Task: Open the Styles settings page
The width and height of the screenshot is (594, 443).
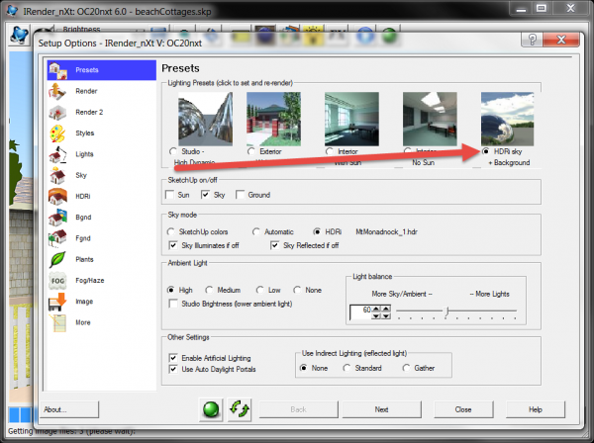Action: (x=85, y=133)
